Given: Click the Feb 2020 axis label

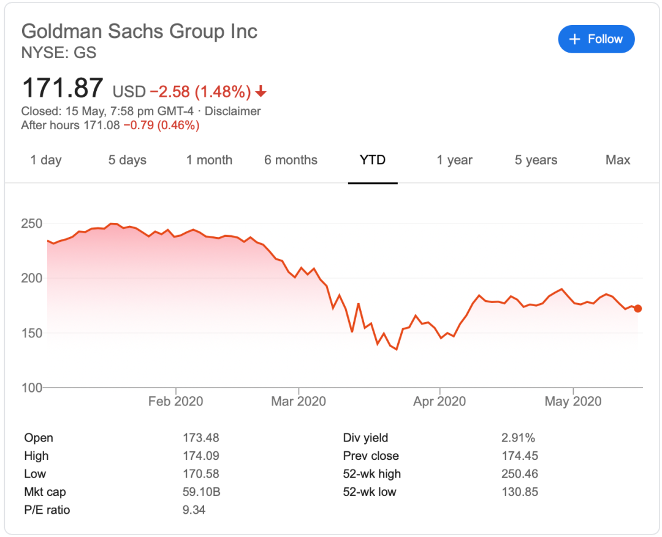Looking at the screenshot, I should (176, 402).
